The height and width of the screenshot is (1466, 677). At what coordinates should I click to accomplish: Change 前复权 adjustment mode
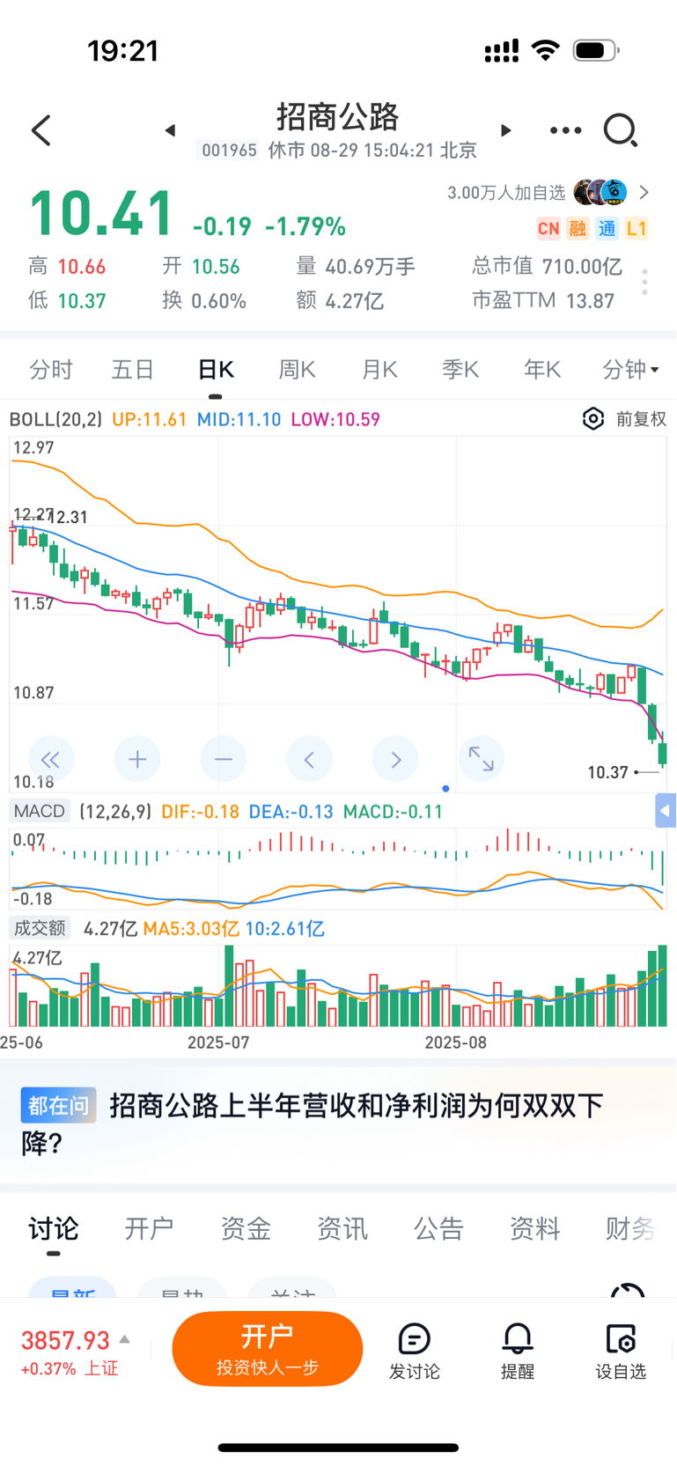[x=641, y=419]
